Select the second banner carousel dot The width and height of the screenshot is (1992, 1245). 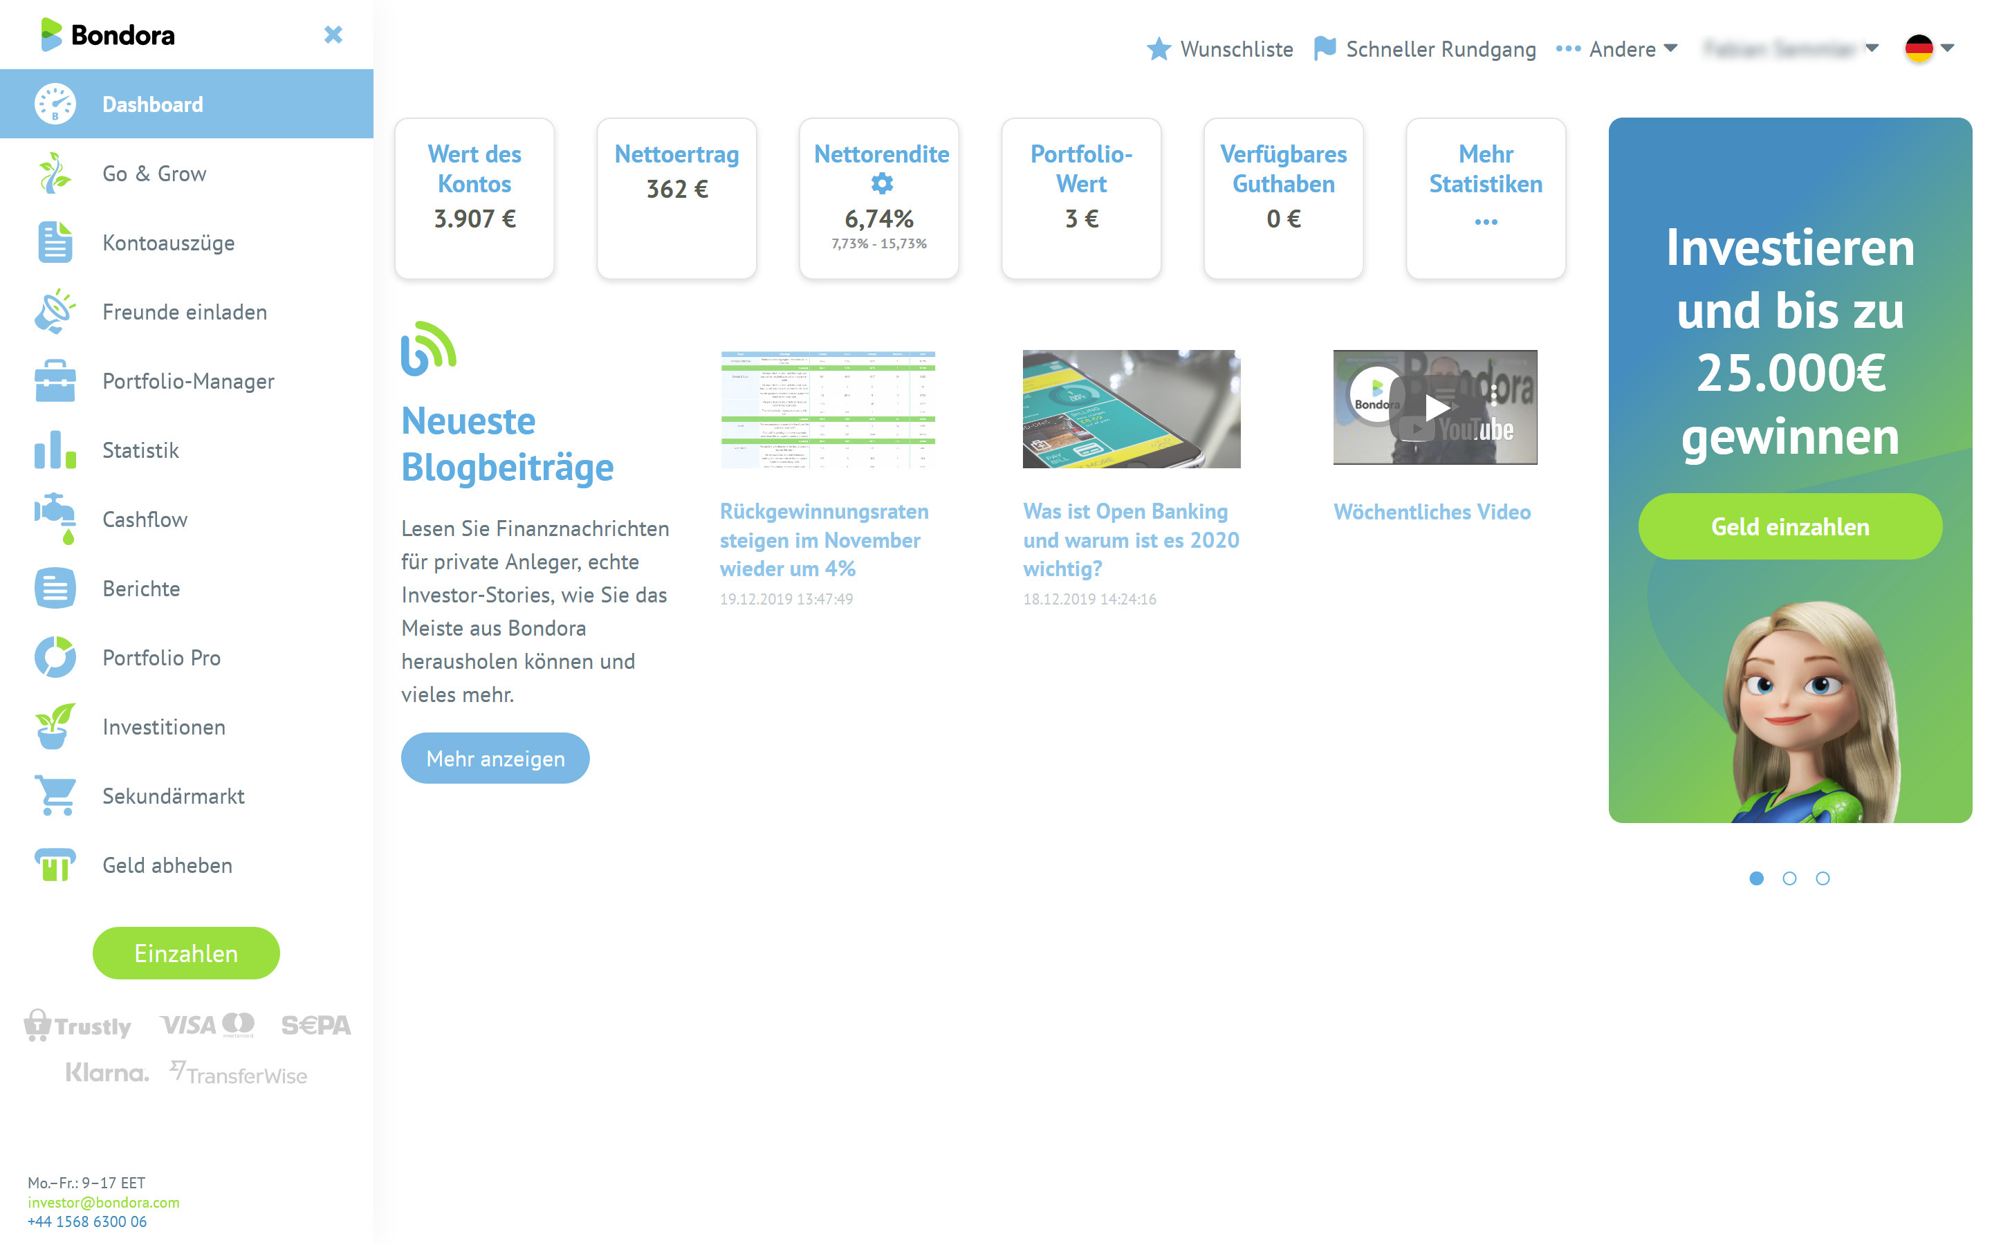(x=1789, y=878)
